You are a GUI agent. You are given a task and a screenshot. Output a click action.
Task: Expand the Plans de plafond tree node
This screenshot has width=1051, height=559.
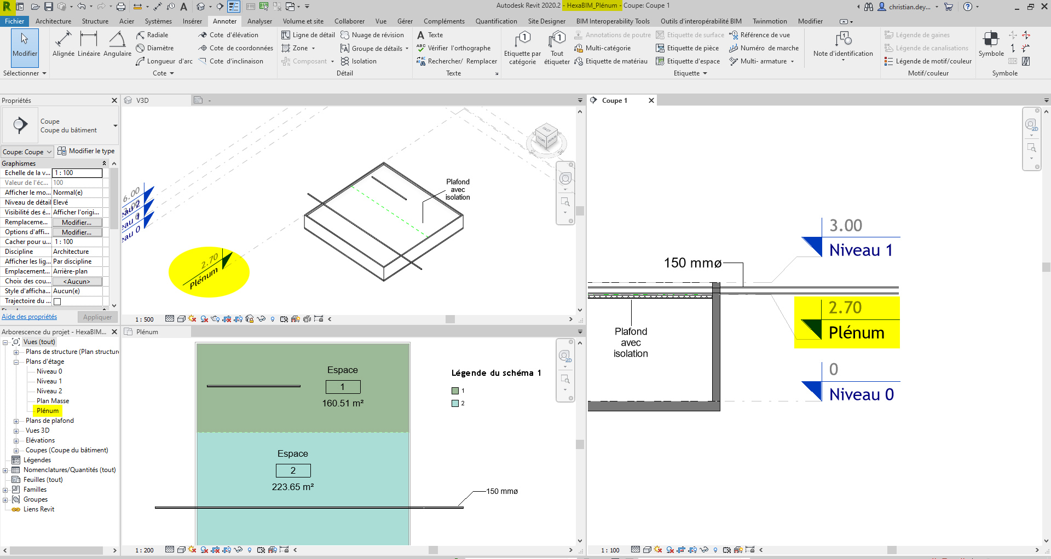[16, 421]
